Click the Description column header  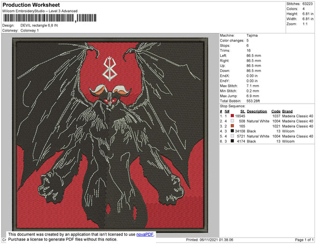(x=257, y=111)
